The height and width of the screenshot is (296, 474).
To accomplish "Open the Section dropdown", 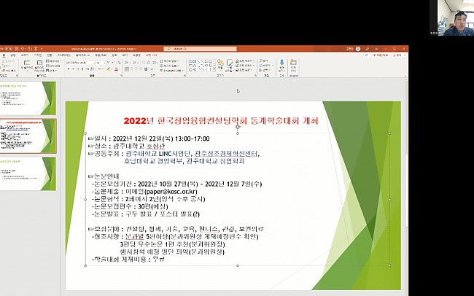I will 52,71.
